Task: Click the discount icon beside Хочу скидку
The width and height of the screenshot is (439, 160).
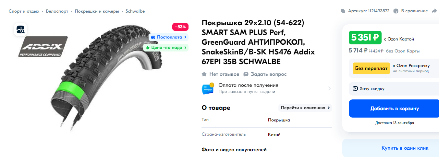Action: (x=355, y=88)
